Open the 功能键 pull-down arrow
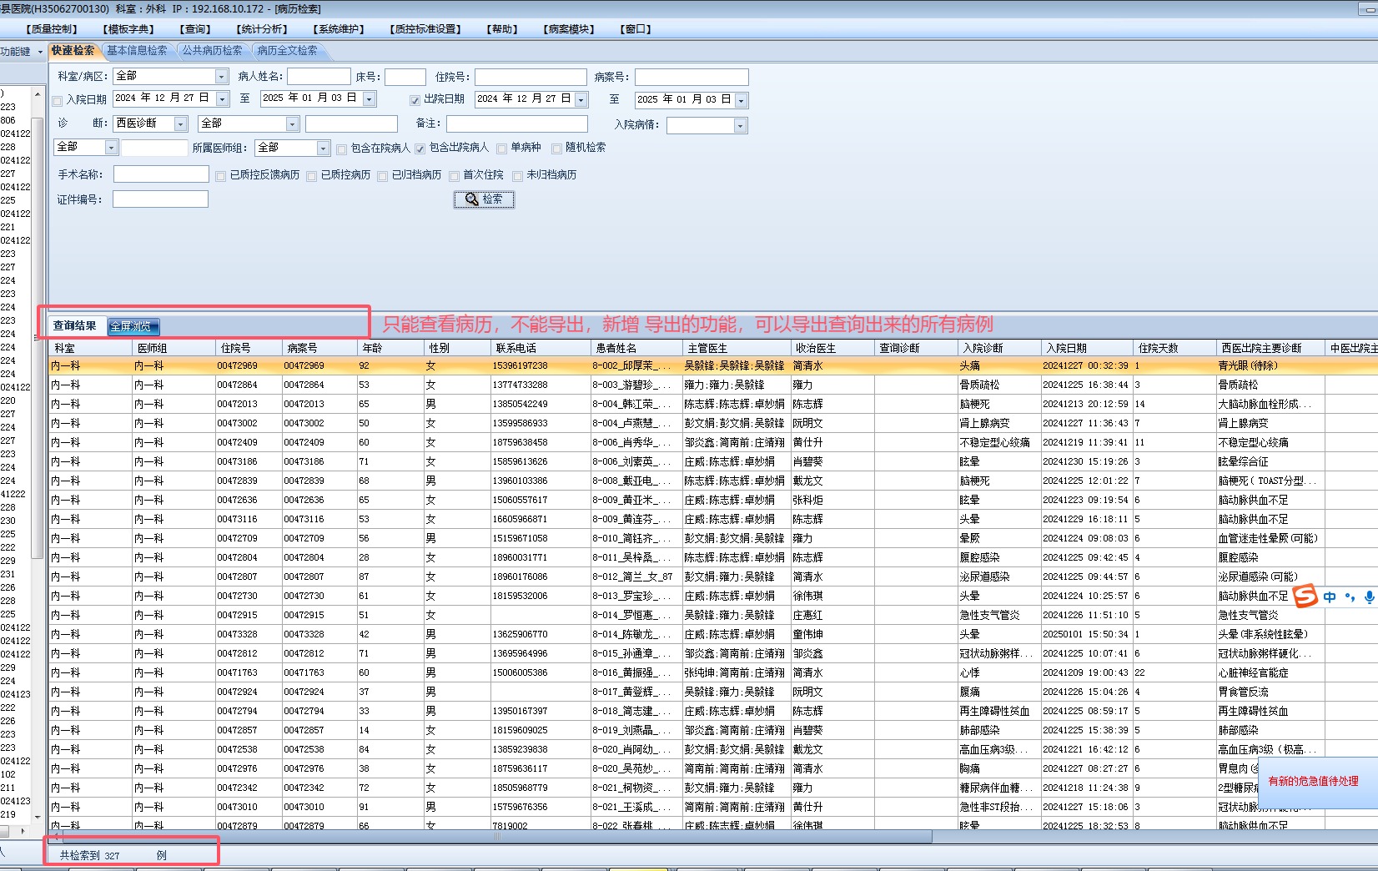This screenshot has width=1378, height=871. [40, 52]
